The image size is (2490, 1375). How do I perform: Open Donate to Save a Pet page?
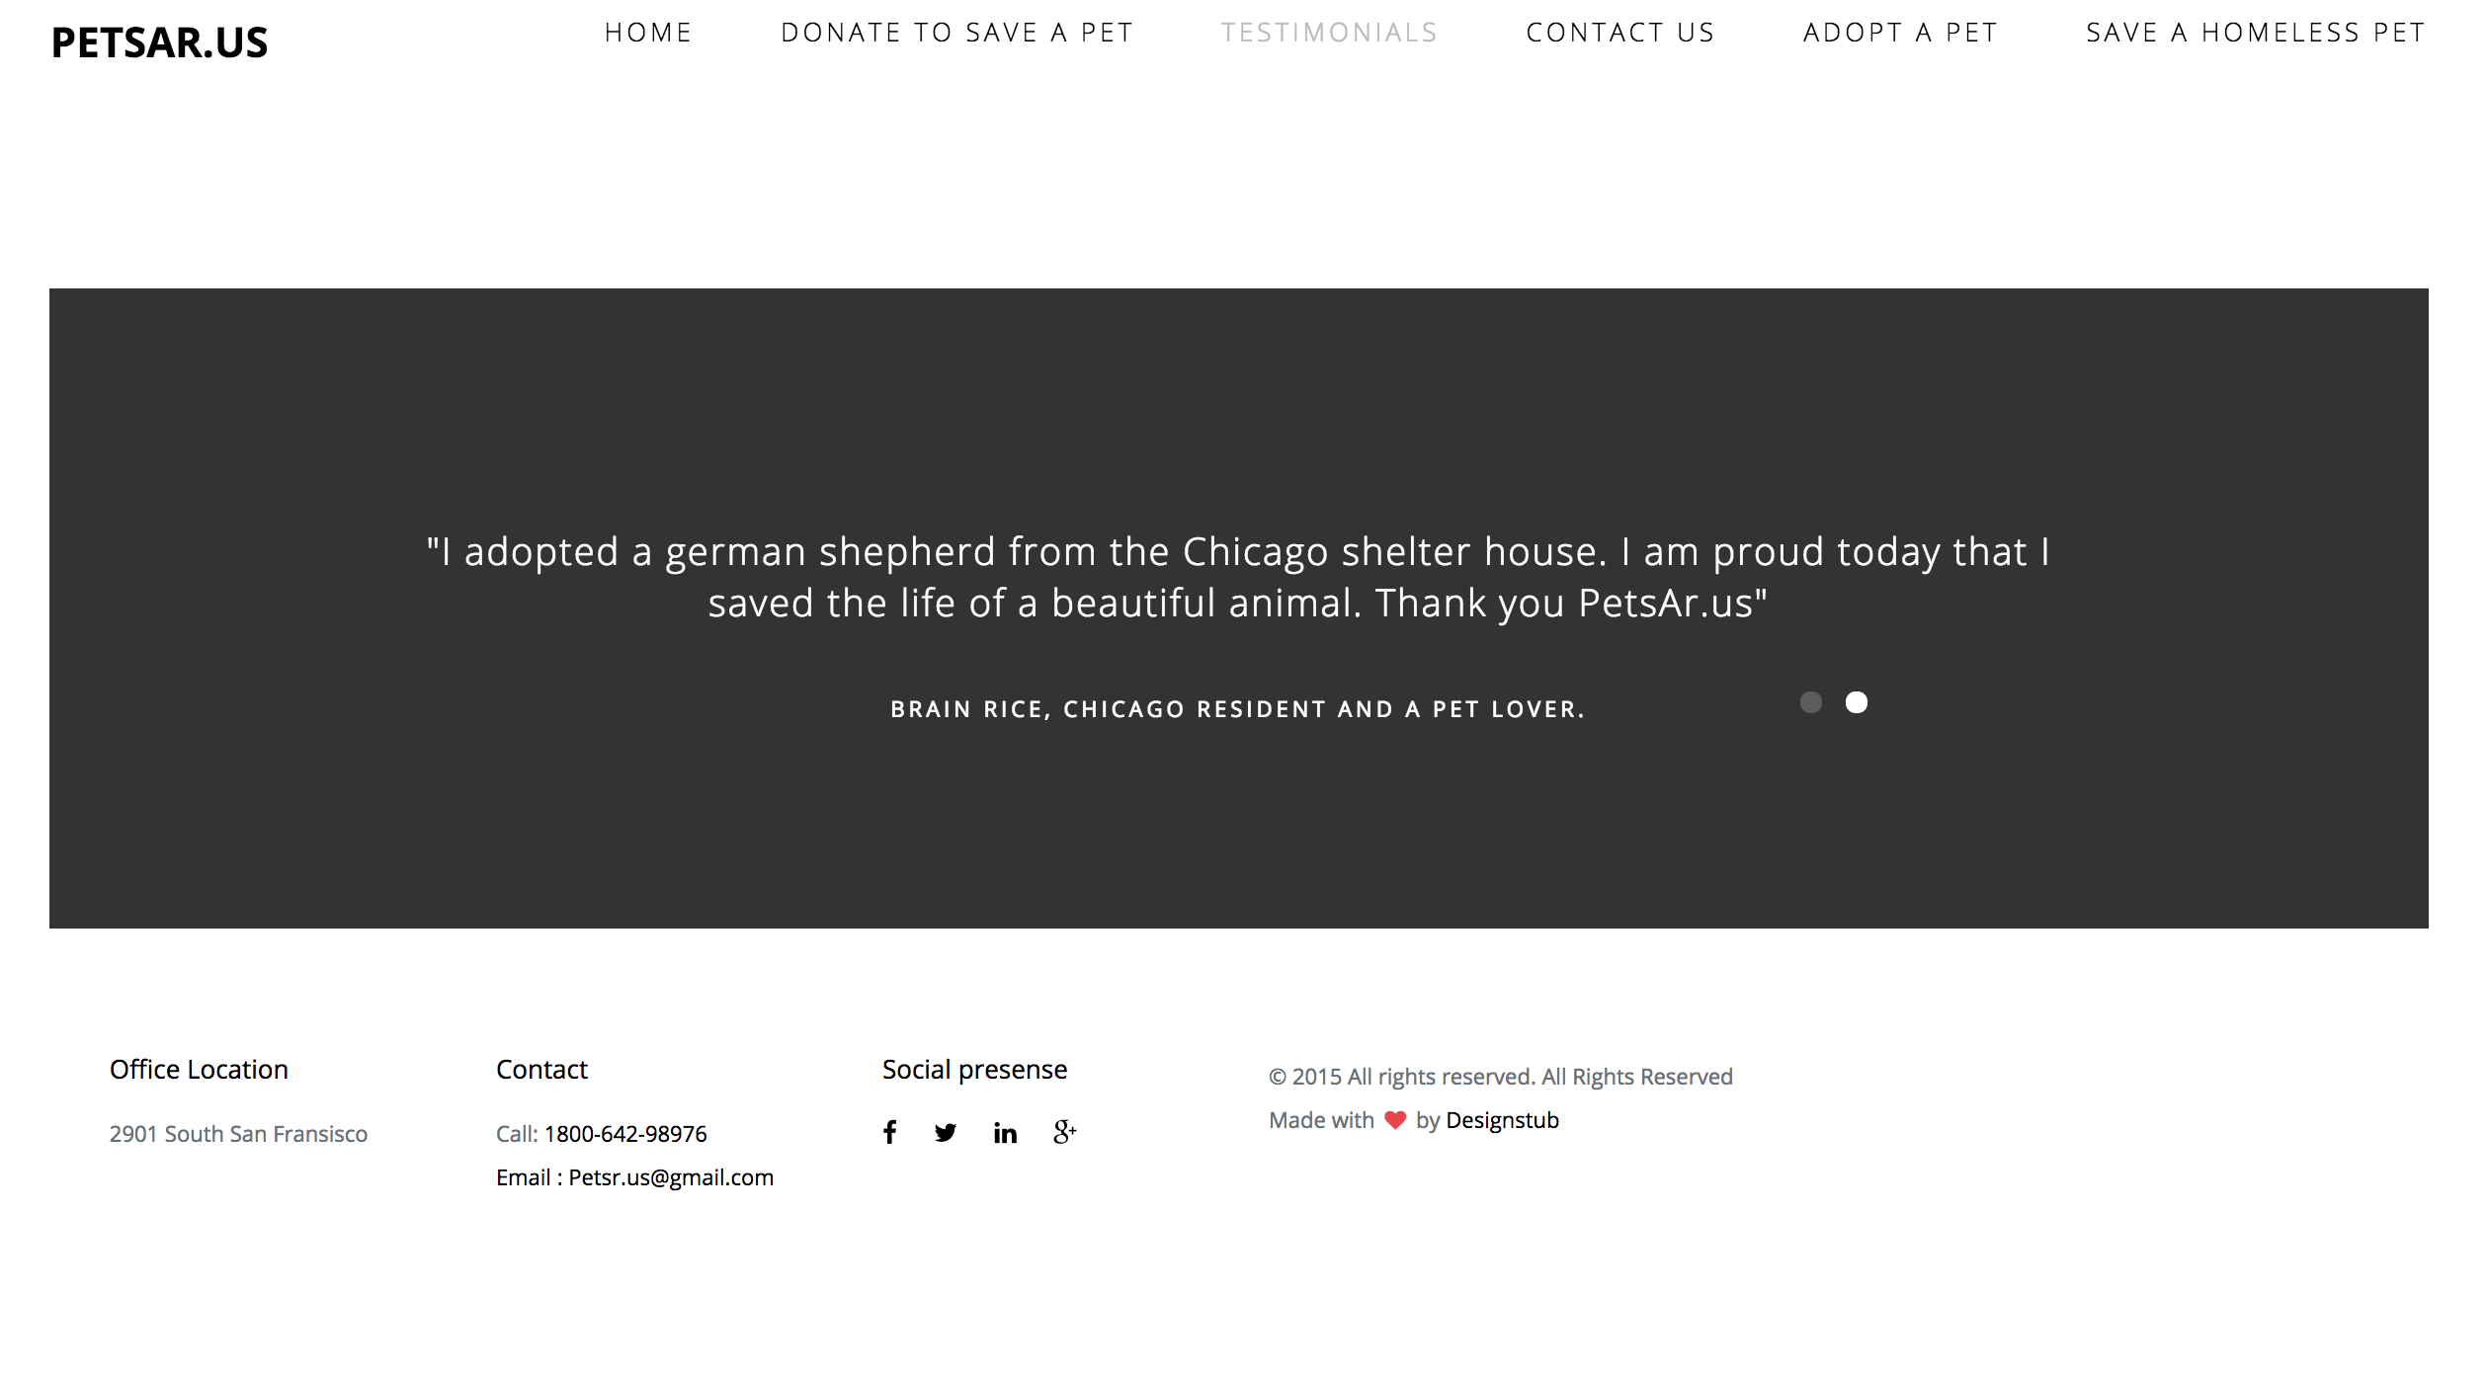tap(956, 33)
